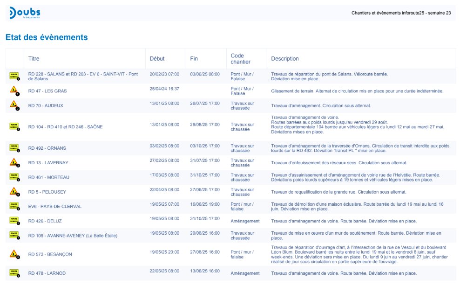Select the roadworks icon beside RD 13 Lavernay
This screenshot has height=292, width=460.
pos(14,163)
